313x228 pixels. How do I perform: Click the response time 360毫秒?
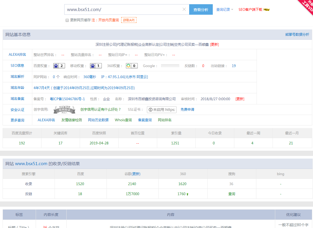90,77
